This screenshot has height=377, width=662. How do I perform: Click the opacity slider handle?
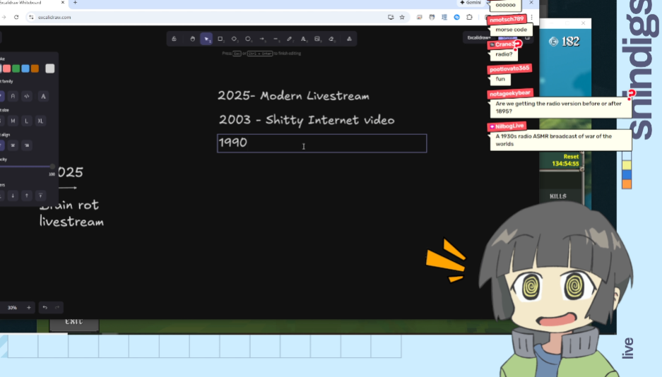point(52,167)
